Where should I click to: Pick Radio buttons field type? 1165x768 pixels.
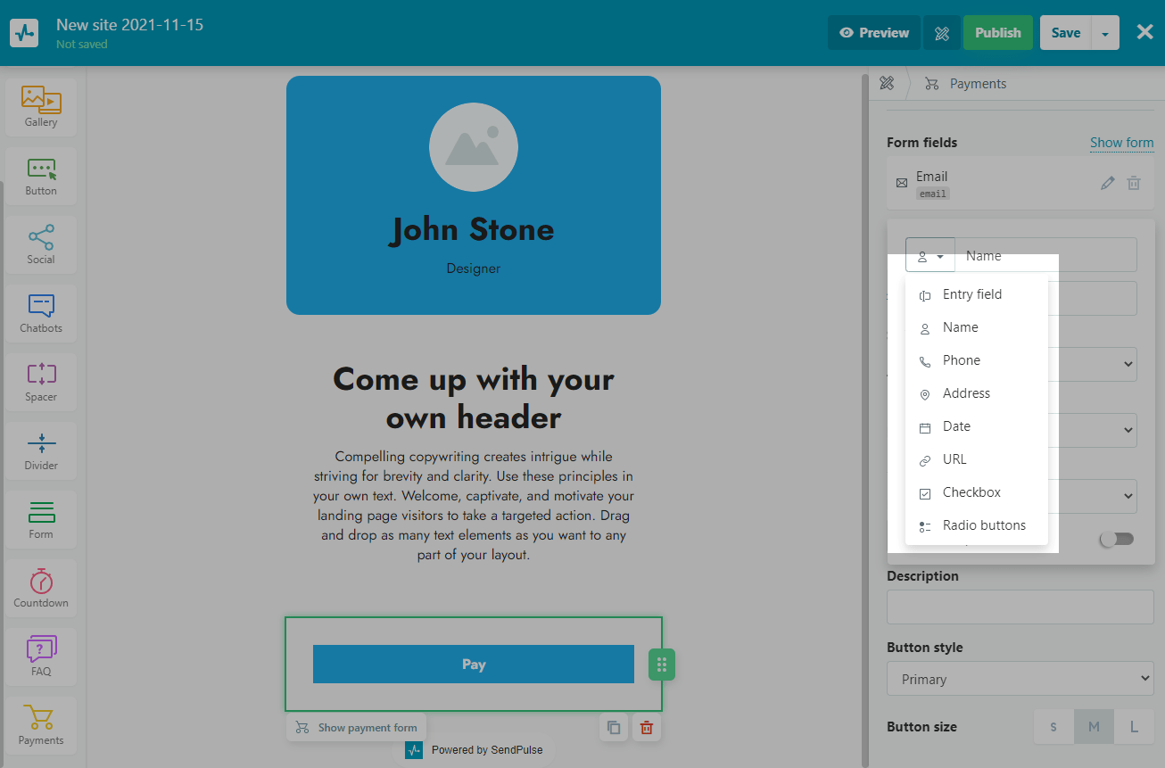coord(983,525)
